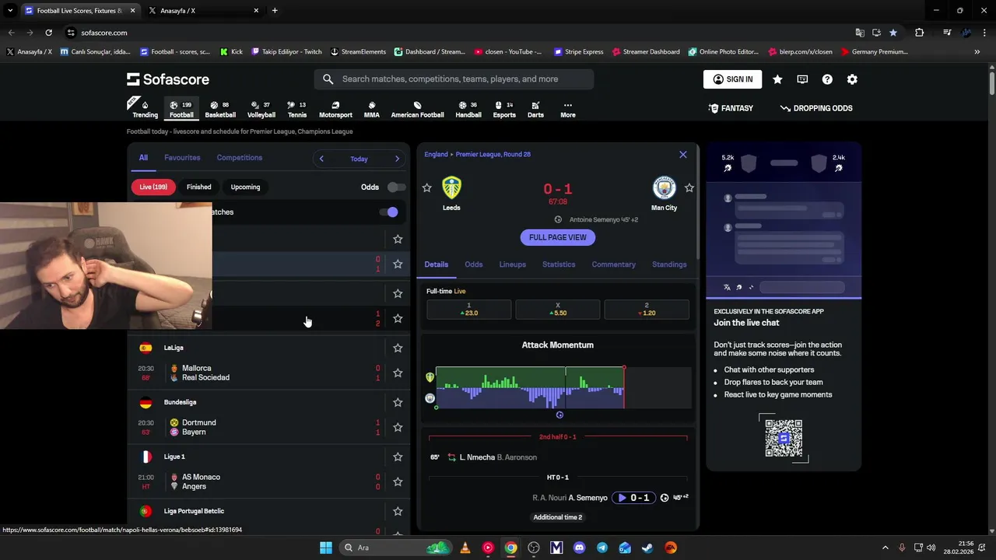This screenshot has width=996, height=560.
Task: Open the favourites star in Sofascore header
Action: 777,79
